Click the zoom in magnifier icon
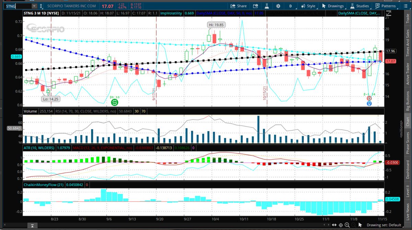412x230 pixels. click(347, 225)
